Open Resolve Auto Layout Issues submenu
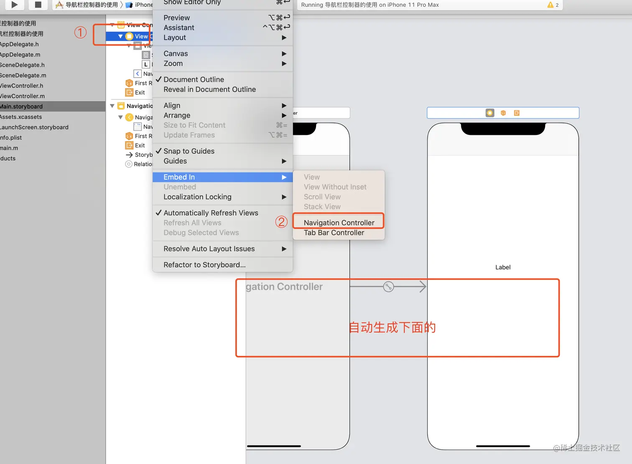 222,249
